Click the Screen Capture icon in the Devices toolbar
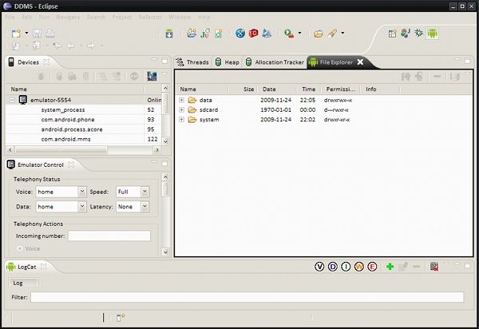This screenshot has height=329, width=479. click(x=152, y=76)
